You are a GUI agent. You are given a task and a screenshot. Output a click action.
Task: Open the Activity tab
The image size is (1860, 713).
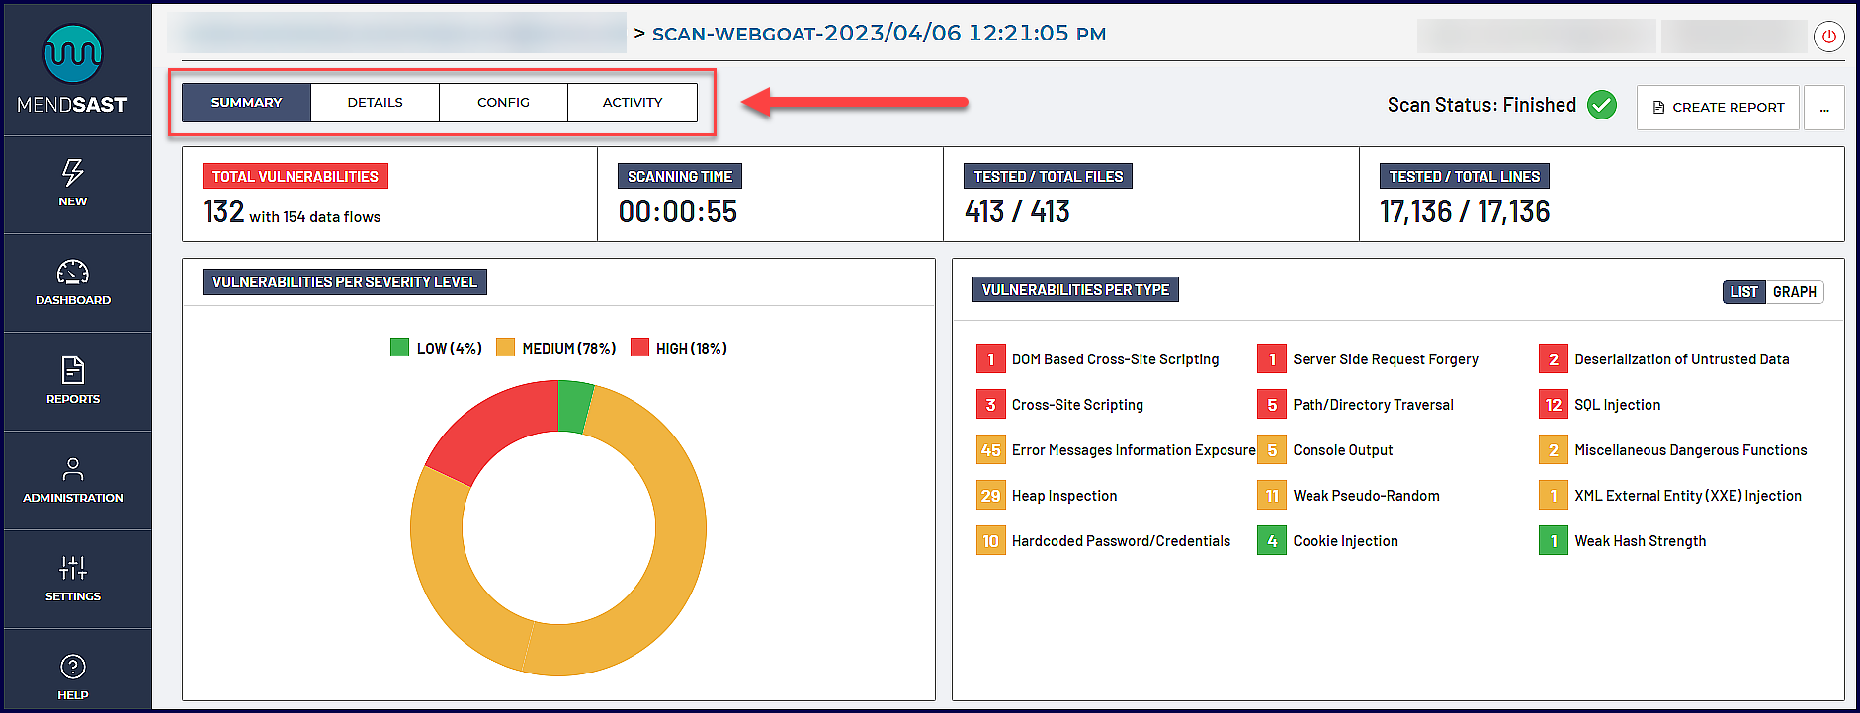[x=633, y=103]
